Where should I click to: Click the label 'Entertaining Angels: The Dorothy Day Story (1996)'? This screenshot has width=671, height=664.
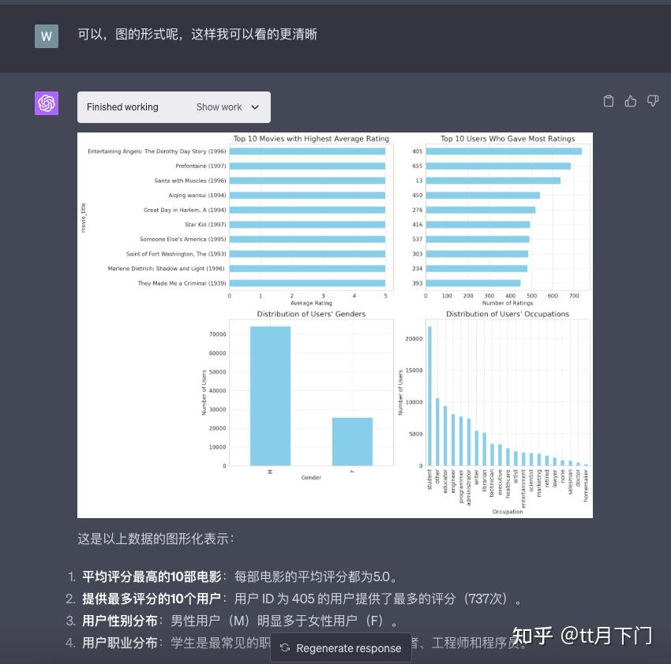pyautogui.click(x=156, y=151)
